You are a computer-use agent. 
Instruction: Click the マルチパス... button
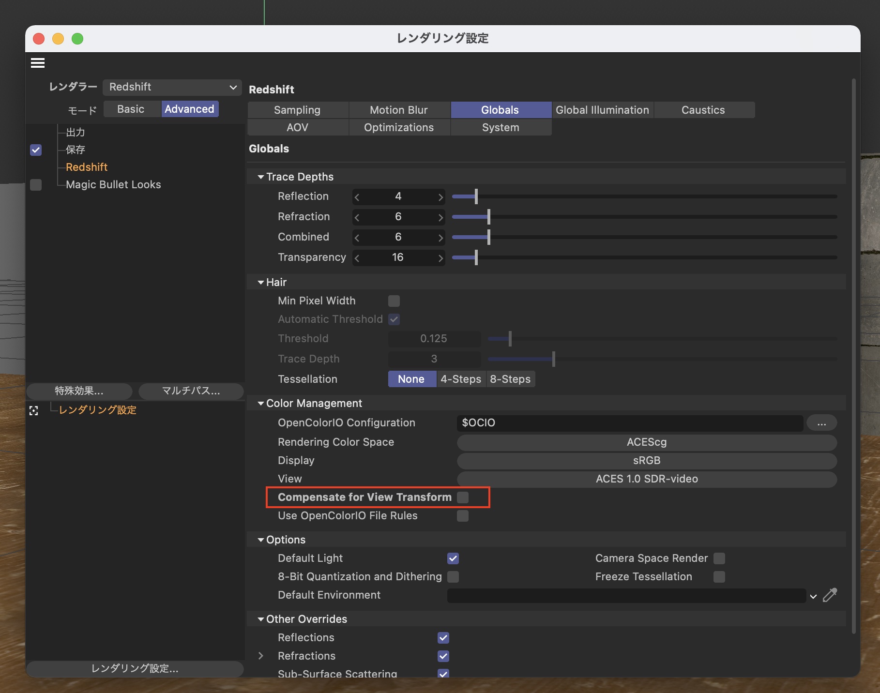191,391
